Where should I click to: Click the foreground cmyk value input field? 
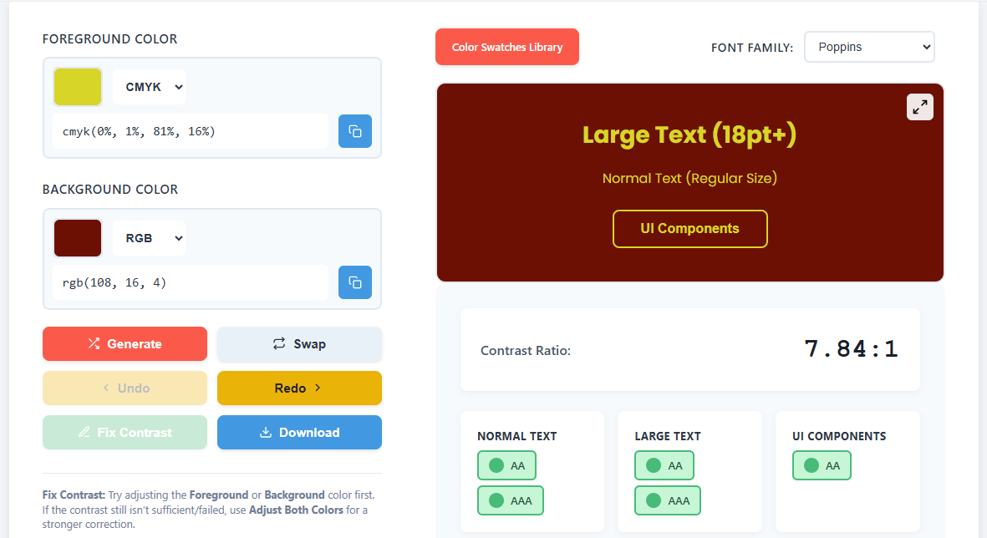(191, 131)
